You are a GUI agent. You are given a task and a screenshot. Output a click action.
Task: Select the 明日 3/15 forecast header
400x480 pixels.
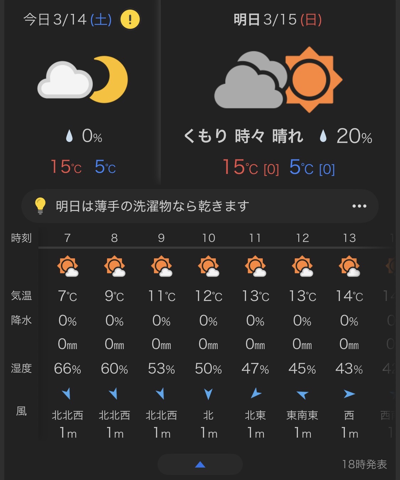pos(278,20)
